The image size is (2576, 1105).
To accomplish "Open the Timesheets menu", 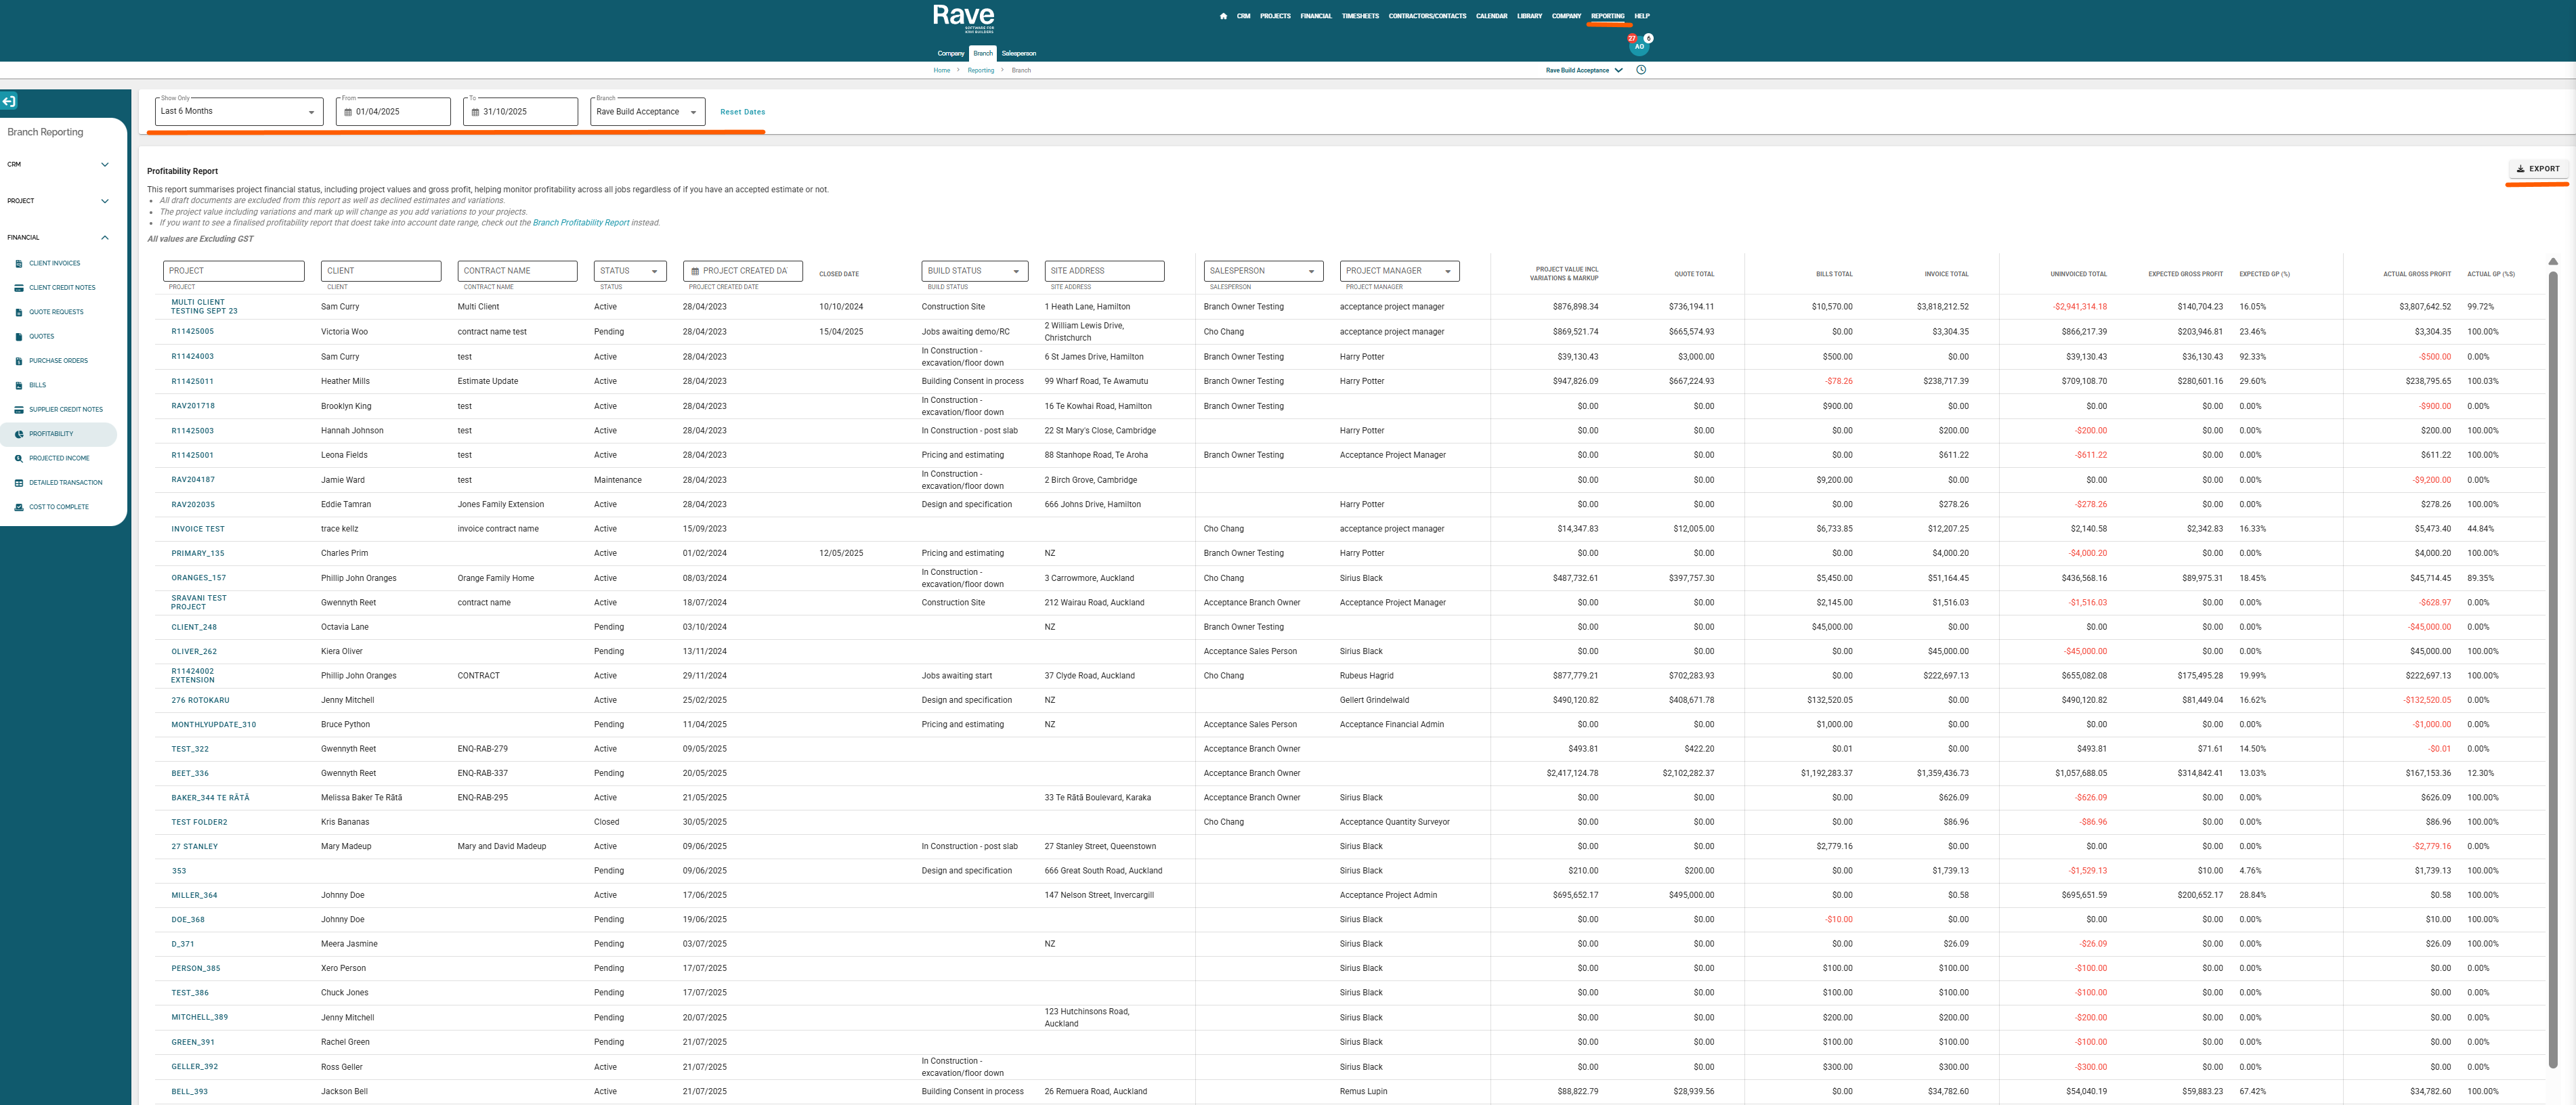I will (x=1360, y=16).
